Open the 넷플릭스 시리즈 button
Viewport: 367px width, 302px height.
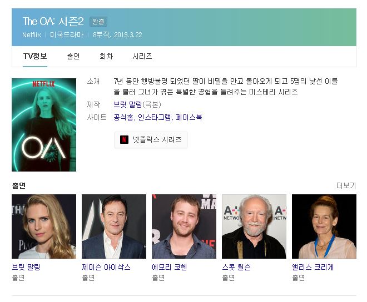(x=151, y=140)
